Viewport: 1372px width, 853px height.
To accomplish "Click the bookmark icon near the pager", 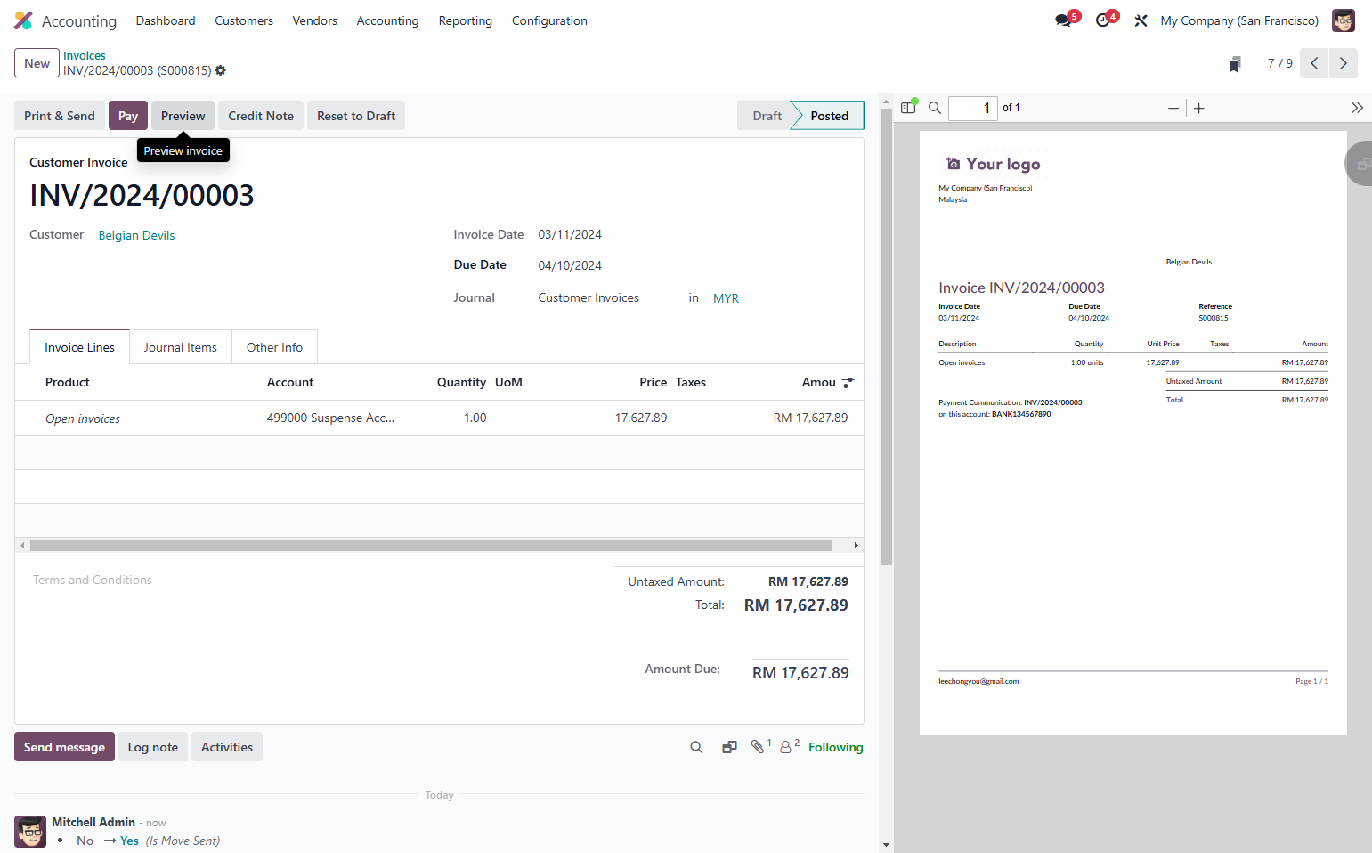I will (1235, 64).
